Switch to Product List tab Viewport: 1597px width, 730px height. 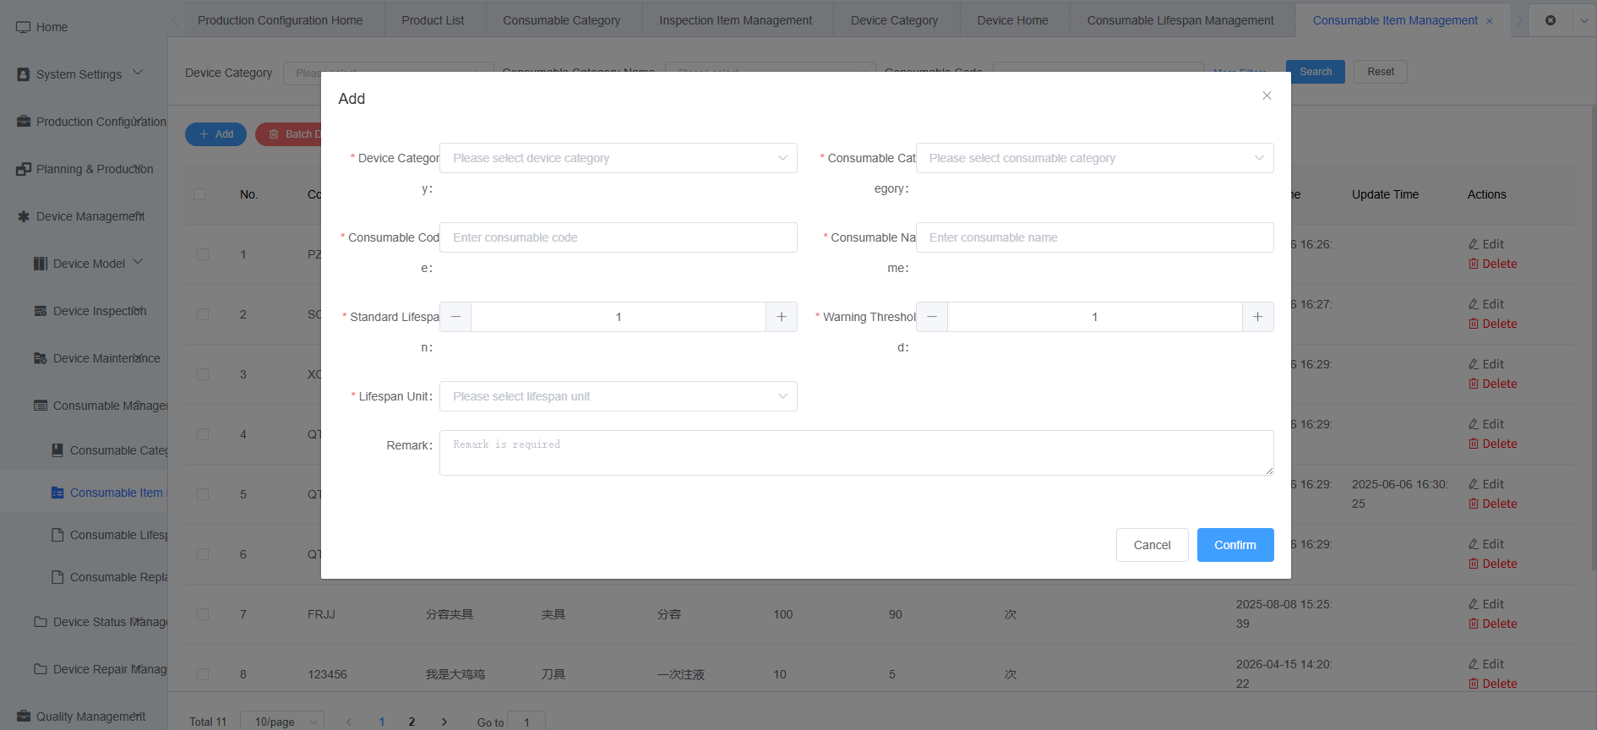(x=433, y=20)
